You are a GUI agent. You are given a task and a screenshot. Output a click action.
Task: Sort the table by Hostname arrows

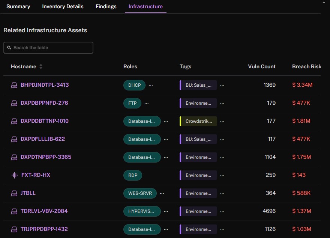coord(41,66)
